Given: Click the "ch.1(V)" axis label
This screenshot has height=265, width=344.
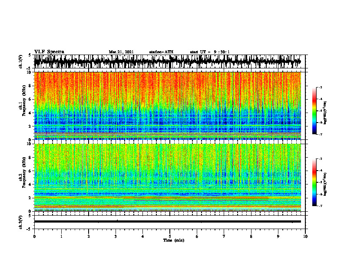Looking at the screenshot, I should tap(21, 61).
